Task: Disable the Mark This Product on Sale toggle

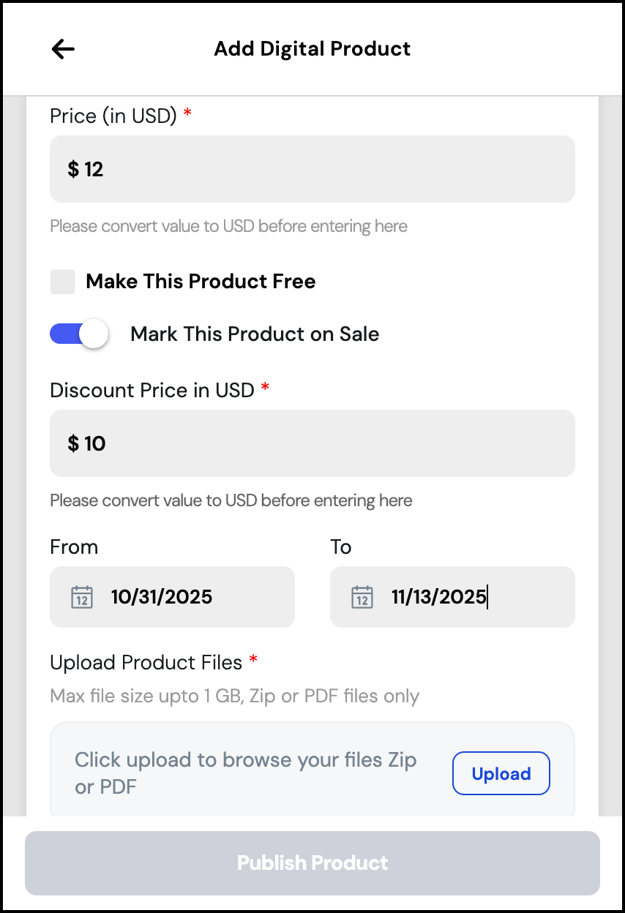Action: click(x=79, y=334)
